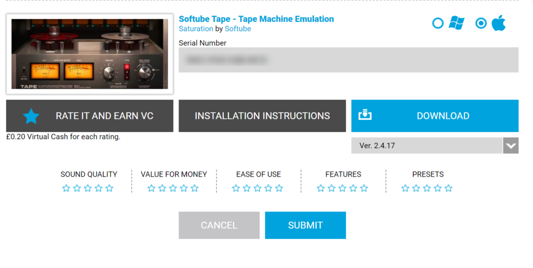
Task: Rate Features two stars
Action: [332, 188]
